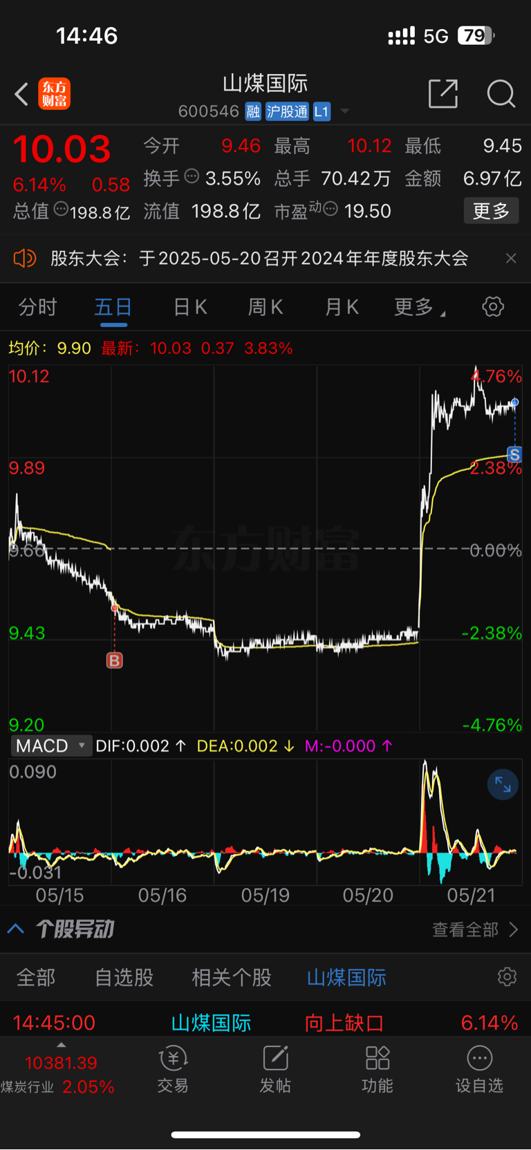
Task: Tap the 换手 info smiley icon
Action: [192, 176]
